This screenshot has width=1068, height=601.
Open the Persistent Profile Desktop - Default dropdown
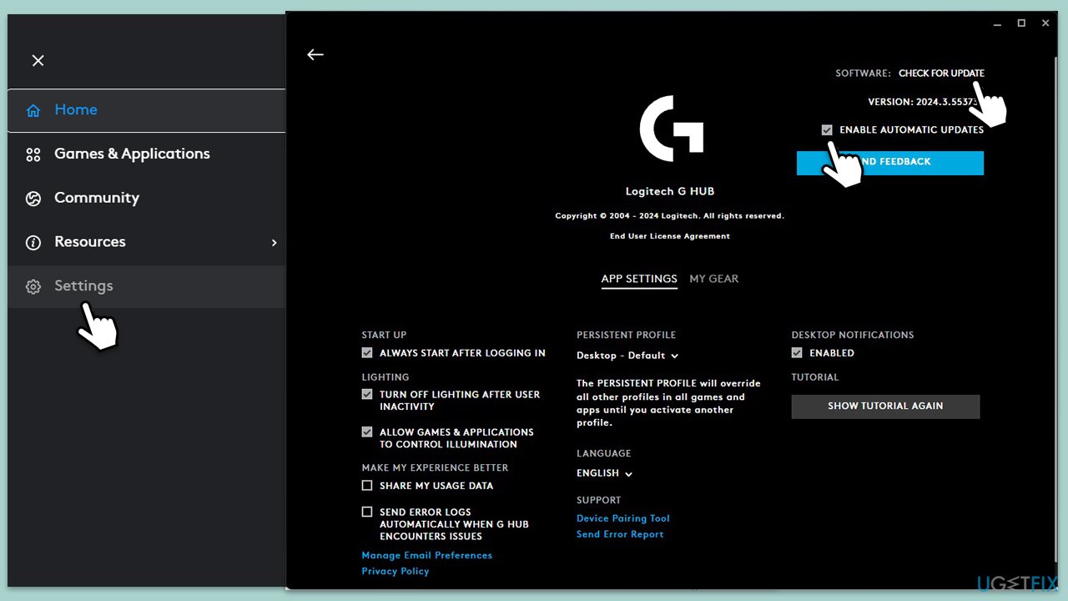pyautogui.click(x=627, y=356)
